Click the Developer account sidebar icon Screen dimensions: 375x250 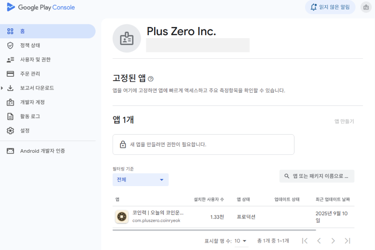tap(10, 102)
